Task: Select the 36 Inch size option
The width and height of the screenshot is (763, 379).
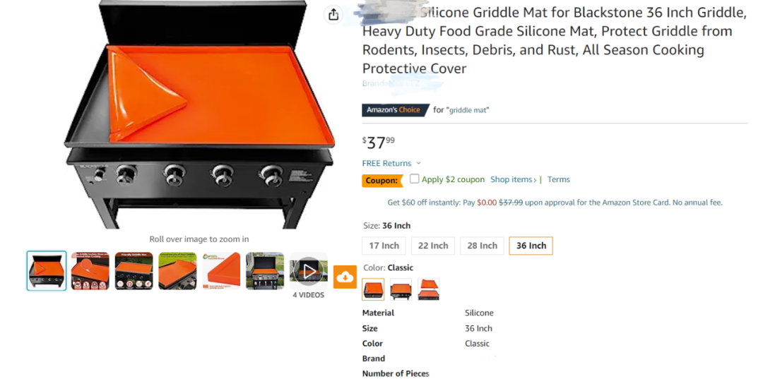Action: click(x=531, y=246)
